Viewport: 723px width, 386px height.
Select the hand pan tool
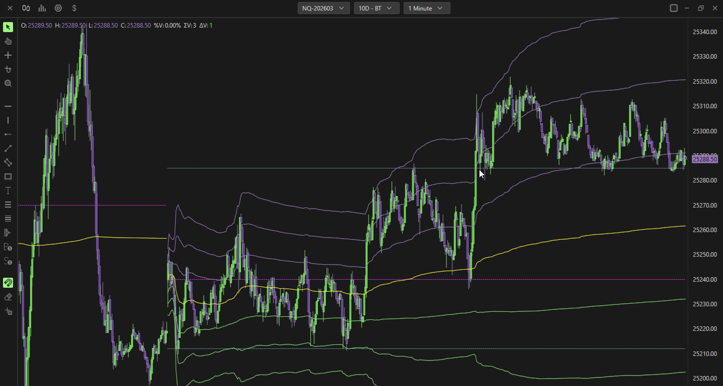(x=8, y=41)
